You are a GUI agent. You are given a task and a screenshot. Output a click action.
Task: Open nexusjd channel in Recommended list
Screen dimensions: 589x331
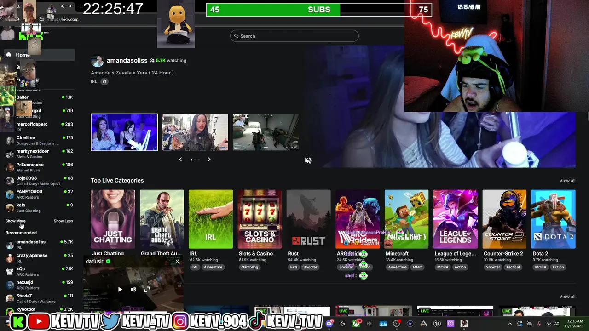[x=39, y=285]
